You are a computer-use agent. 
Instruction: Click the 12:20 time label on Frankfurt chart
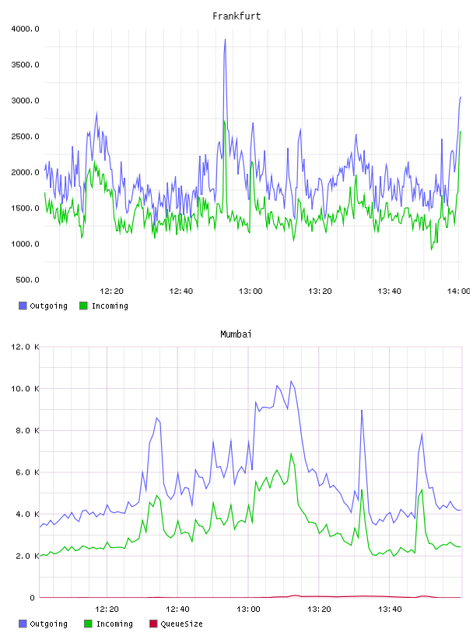click(111, 291)
